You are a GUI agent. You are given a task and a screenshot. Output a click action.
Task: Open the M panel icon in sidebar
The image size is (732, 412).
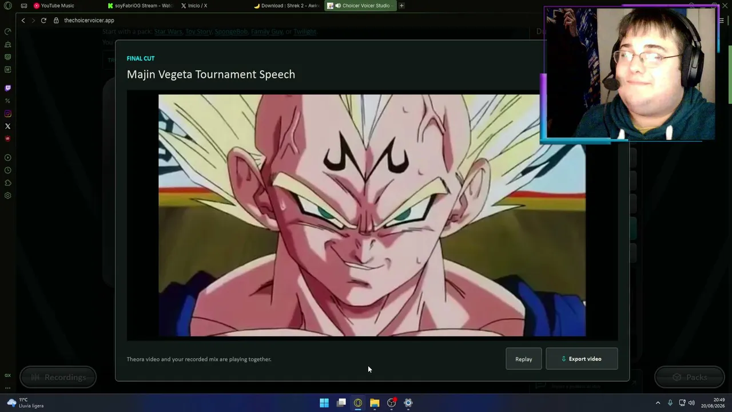8,69
